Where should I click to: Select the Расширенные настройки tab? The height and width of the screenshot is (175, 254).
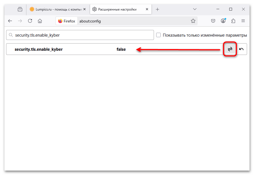[x=121, y=9]
